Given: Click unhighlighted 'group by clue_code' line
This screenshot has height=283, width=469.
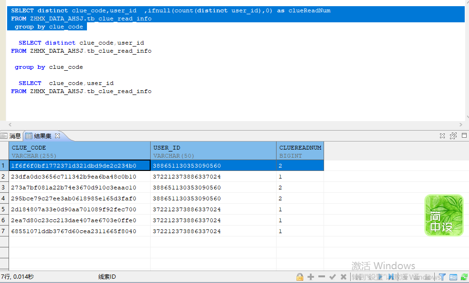Looking at the screenshot, I should (x=49, y=67).
